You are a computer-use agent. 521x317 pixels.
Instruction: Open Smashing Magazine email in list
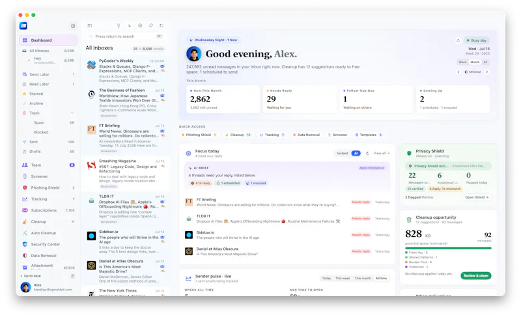[126, 174]
